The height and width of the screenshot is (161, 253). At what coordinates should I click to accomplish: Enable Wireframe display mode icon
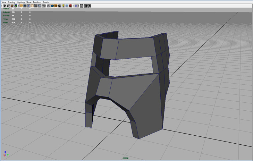pos(49,6)
